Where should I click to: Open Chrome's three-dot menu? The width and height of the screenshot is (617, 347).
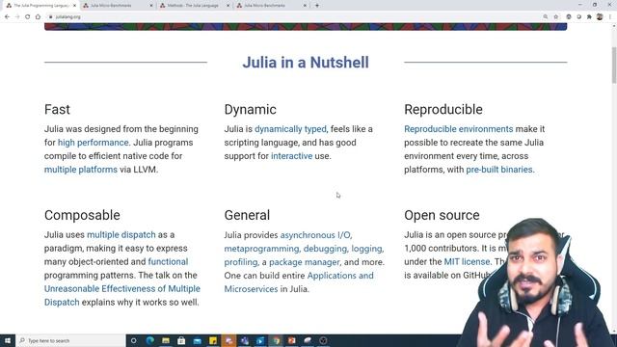[x=610, y=17]
